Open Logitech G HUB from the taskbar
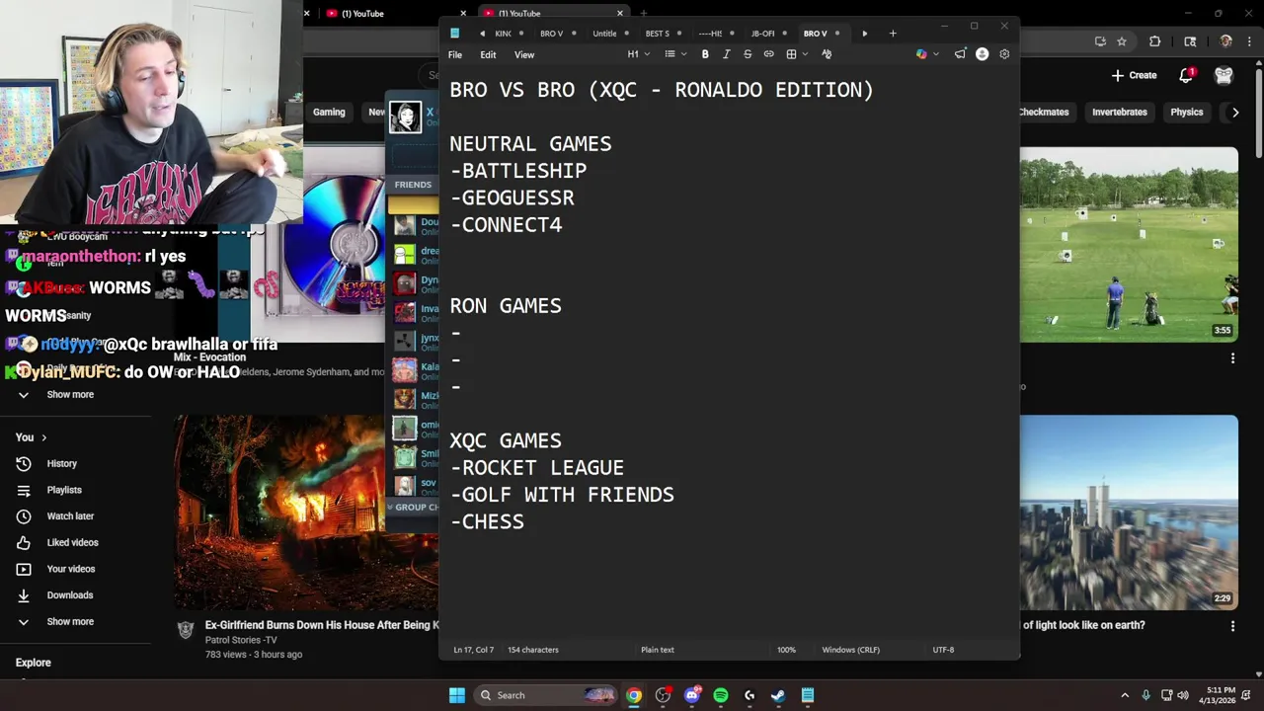Viewport: 1264px width, 711px height. coord(750,695)
